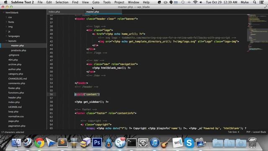The height and width of the screenshot is (151, 268).
Task: Click the Wi-Fi status icon
Action: click(x=195, y=2)
